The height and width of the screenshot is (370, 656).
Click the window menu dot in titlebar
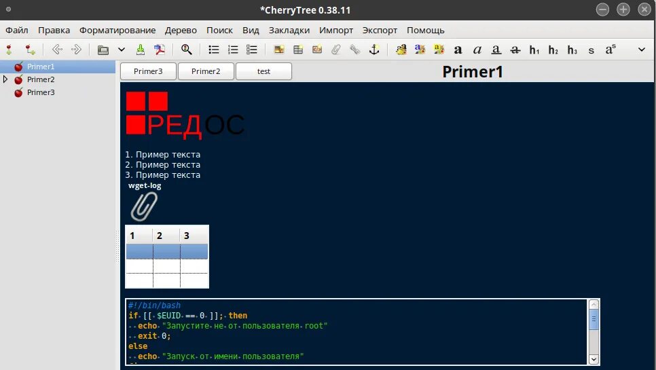click(x=8, y=10)
